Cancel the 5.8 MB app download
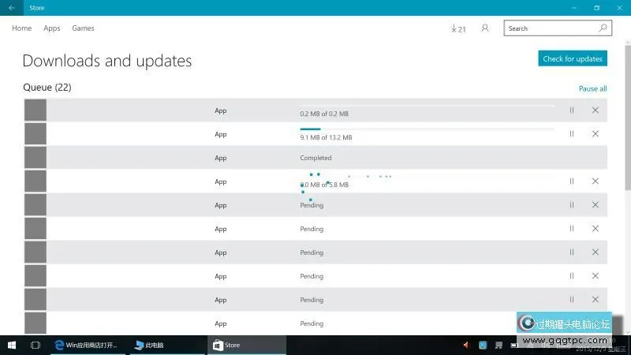 pos(596,181)
